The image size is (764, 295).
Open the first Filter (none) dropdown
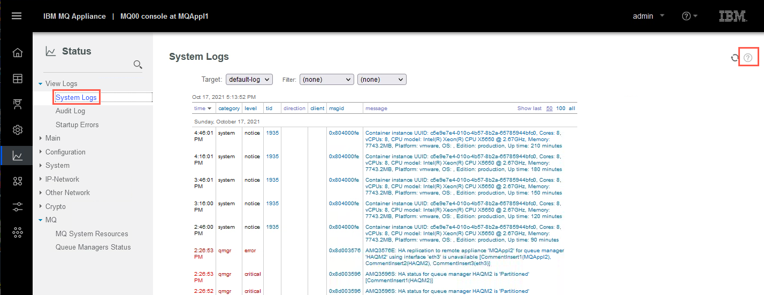tap(326, 79)
